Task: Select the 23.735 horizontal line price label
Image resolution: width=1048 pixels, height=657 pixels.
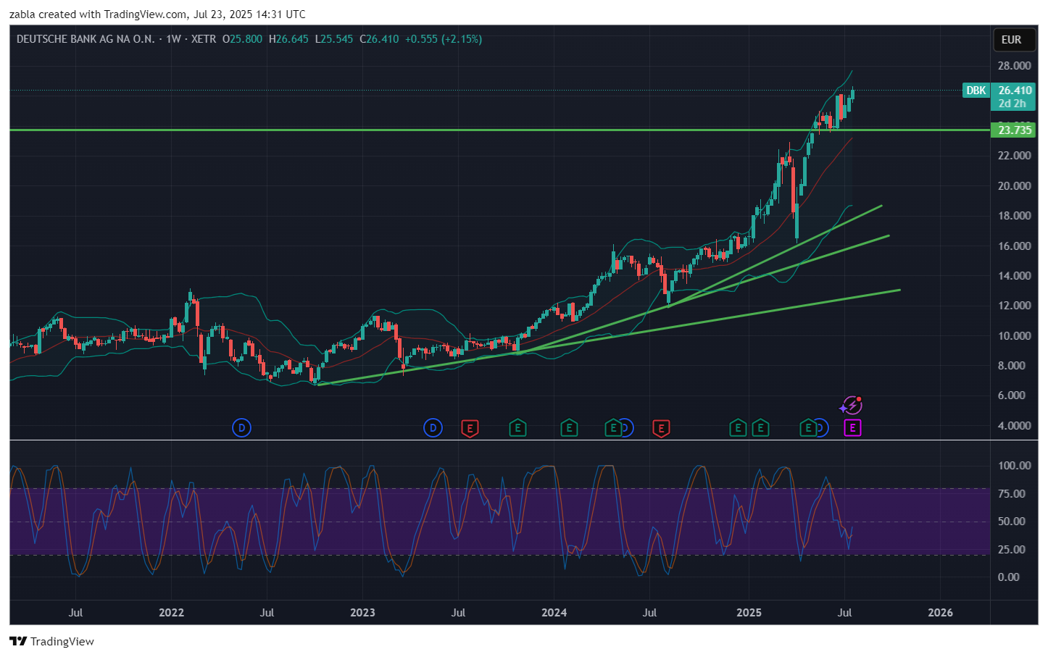Action: (x=1014, y=130)
